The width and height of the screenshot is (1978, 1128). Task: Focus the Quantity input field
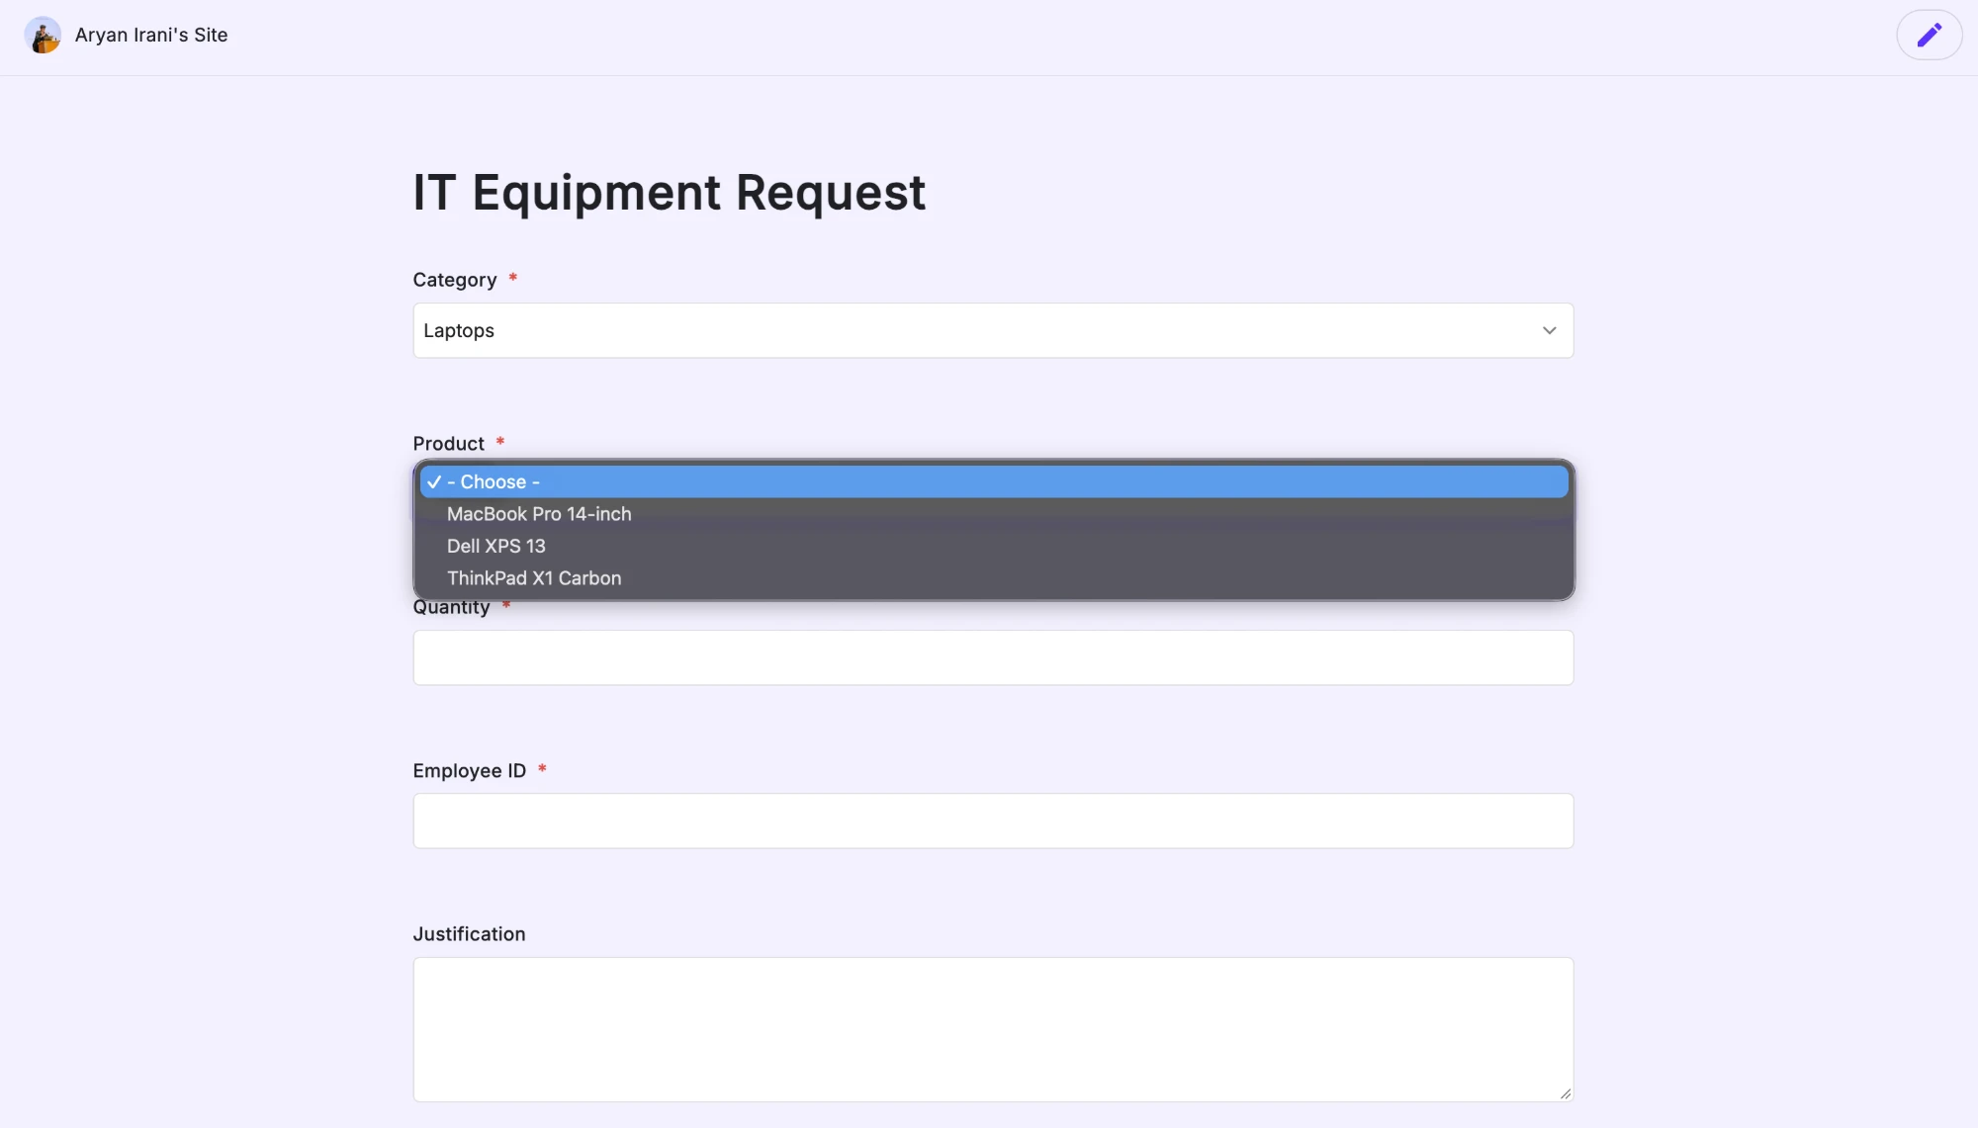pyautogui.click(x=993, y=657)
